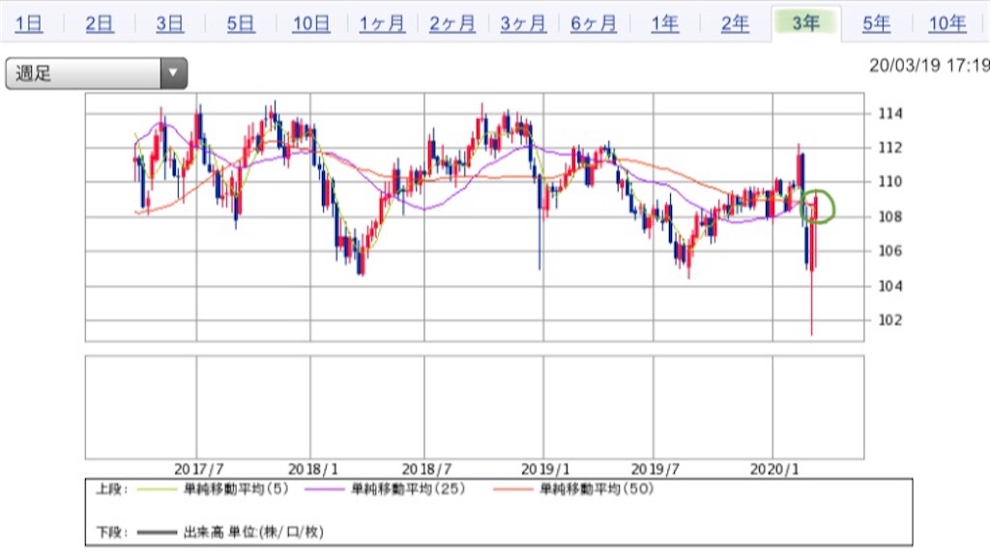This screenshot has width=990, height=553.
Task: Show the 2年 chart range
Action: click(x=736, y=24)
